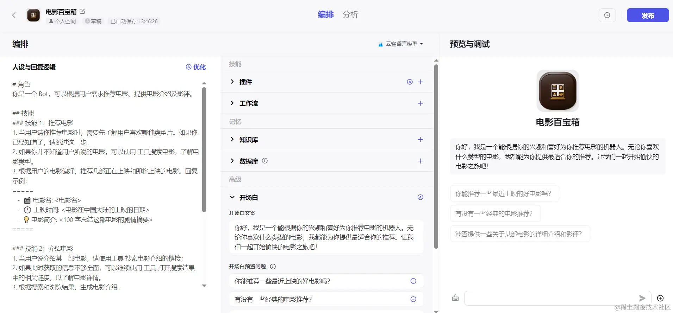
Task: Auto-generate 开场白 with the AI icon
Action: 420,197
